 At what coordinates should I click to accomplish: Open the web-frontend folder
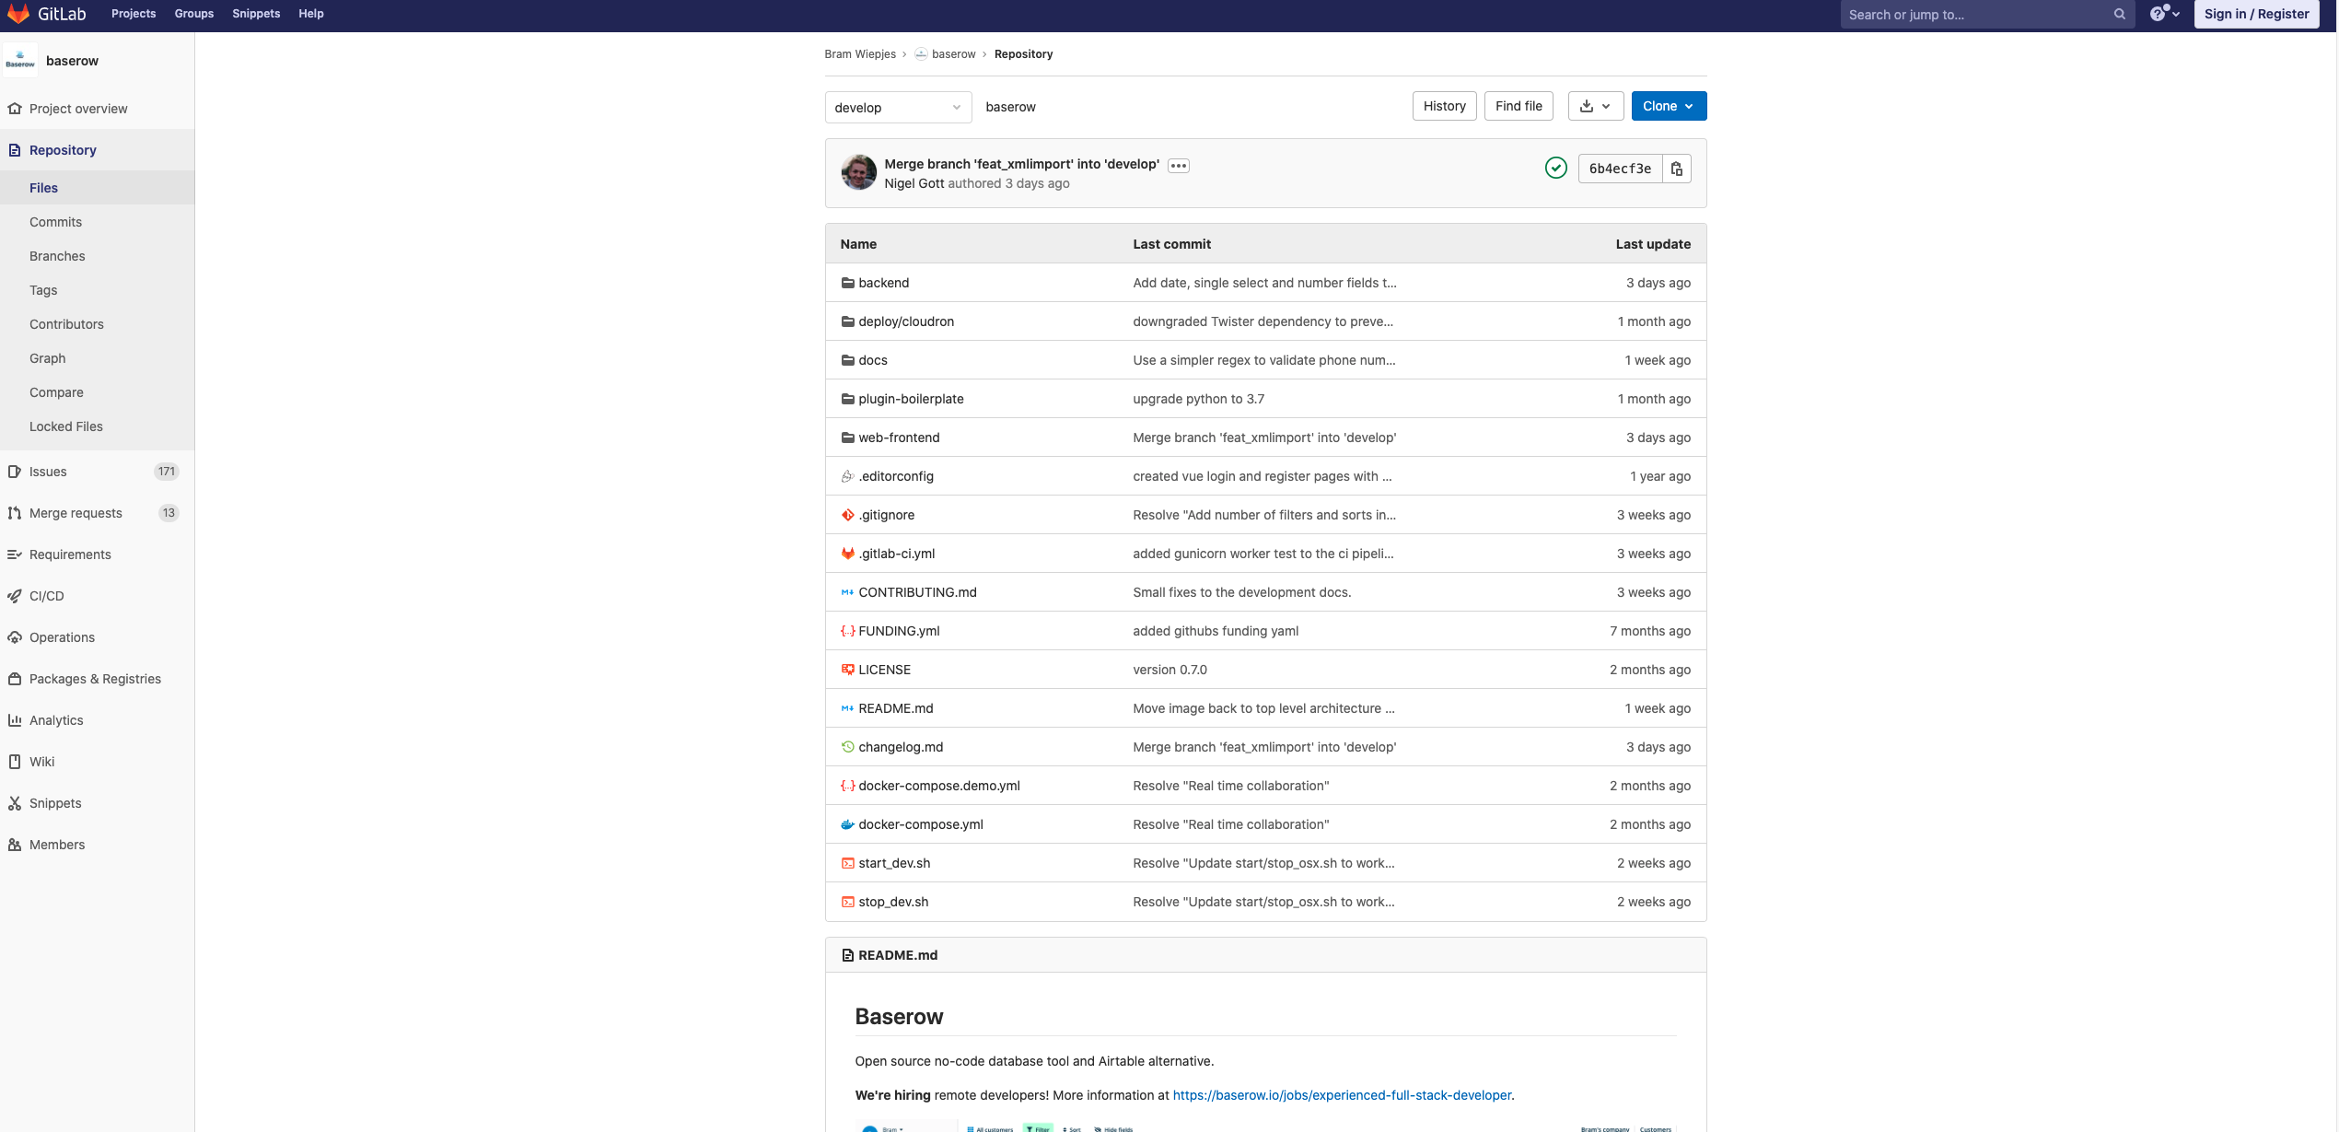click(x=898, y=438)
